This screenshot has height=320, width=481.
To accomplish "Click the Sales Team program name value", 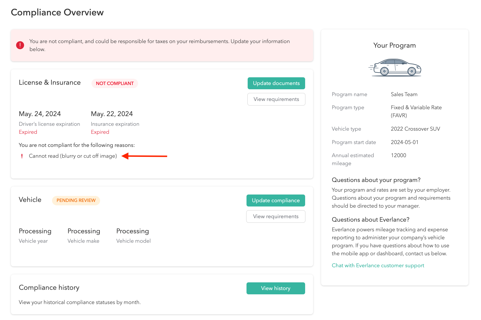I will (404, 94).
